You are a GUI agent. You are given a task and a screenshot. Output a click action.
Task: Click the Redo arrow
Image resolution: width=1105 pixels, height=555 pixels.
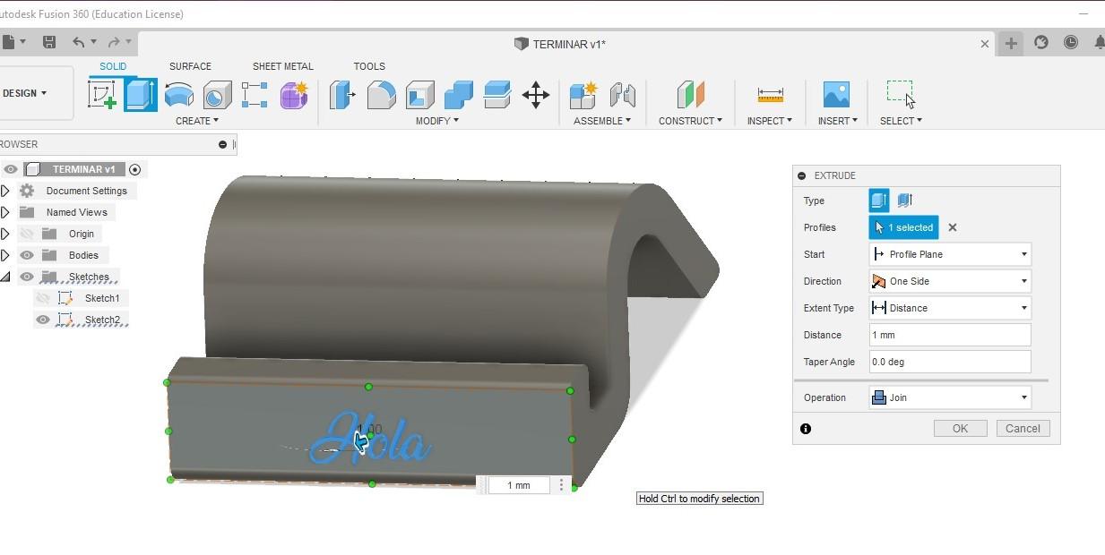(114, 42)
